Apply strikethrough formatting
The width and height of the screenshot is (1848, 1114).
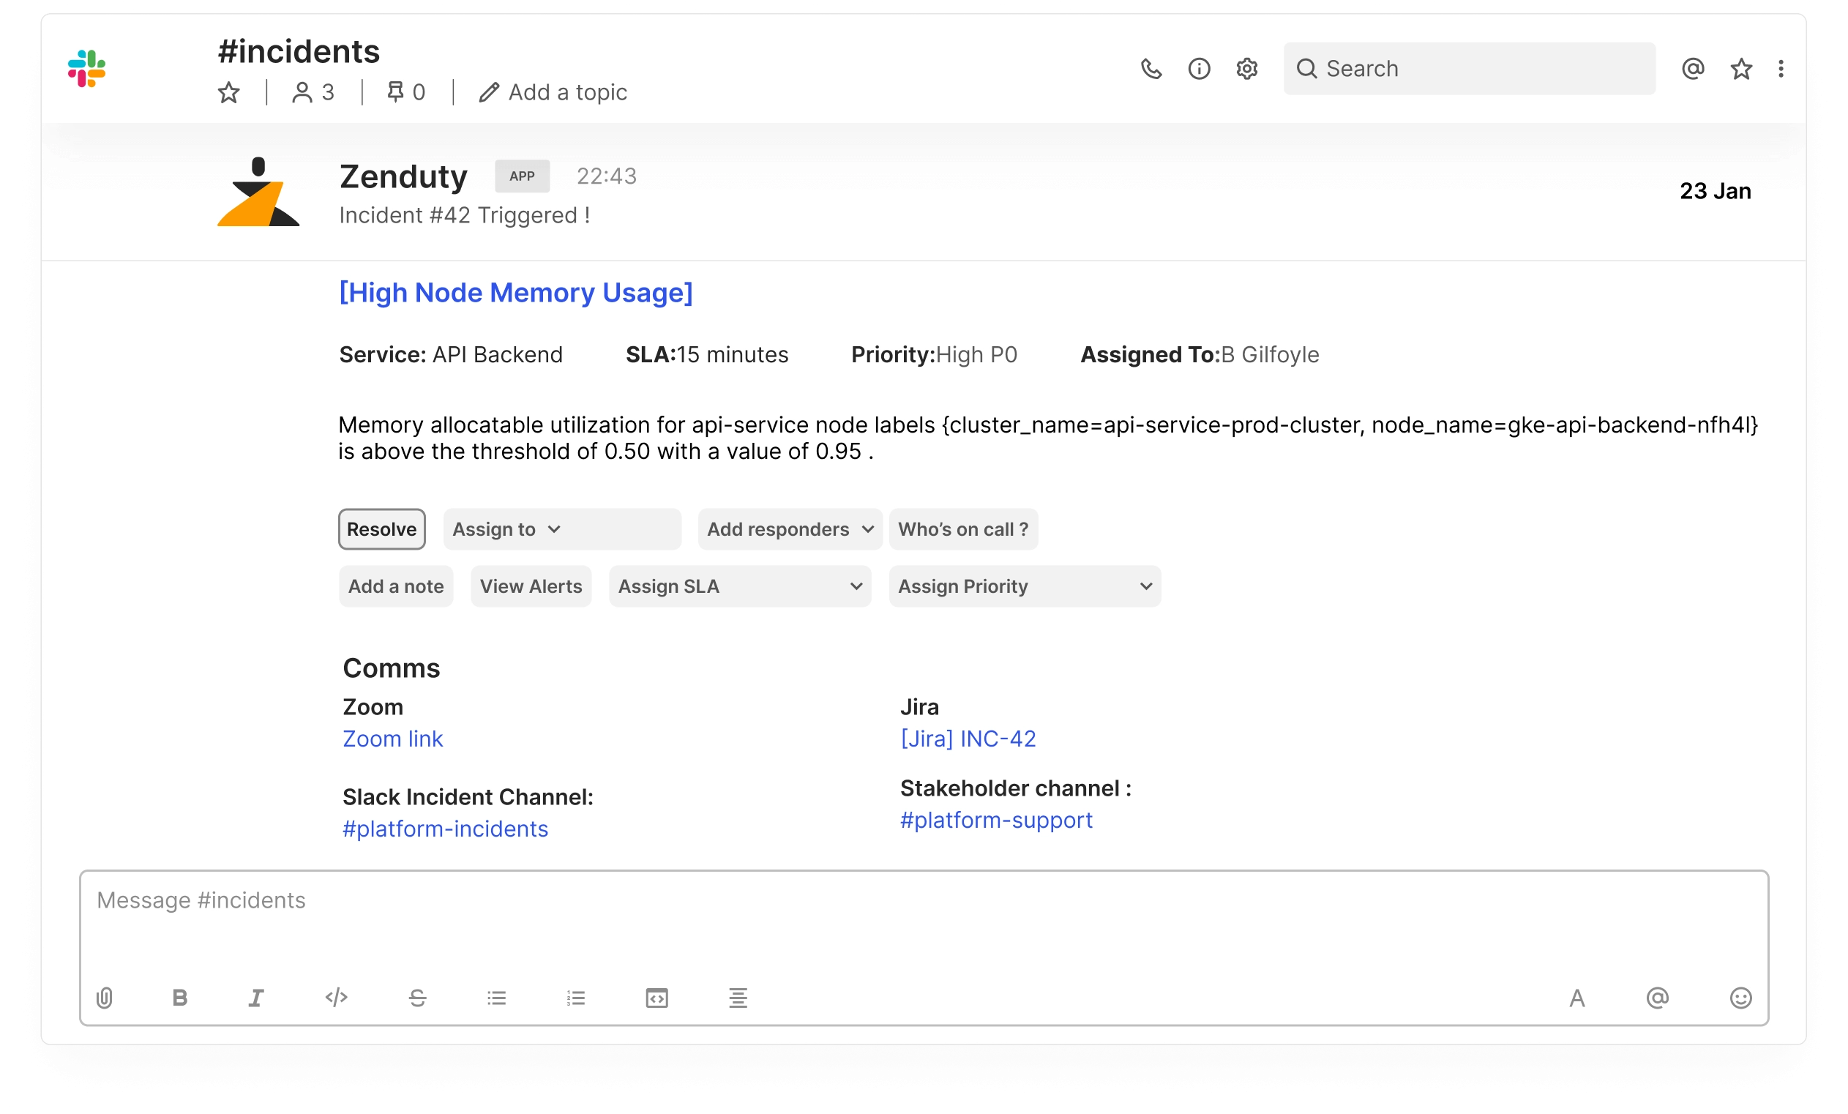coord(418,998)
